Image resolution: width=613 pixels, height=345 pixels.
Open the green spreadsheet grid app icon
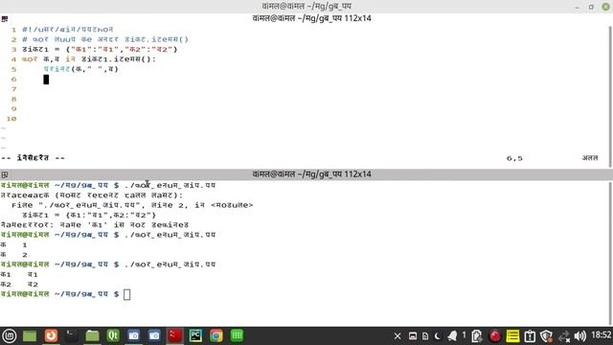237,335
